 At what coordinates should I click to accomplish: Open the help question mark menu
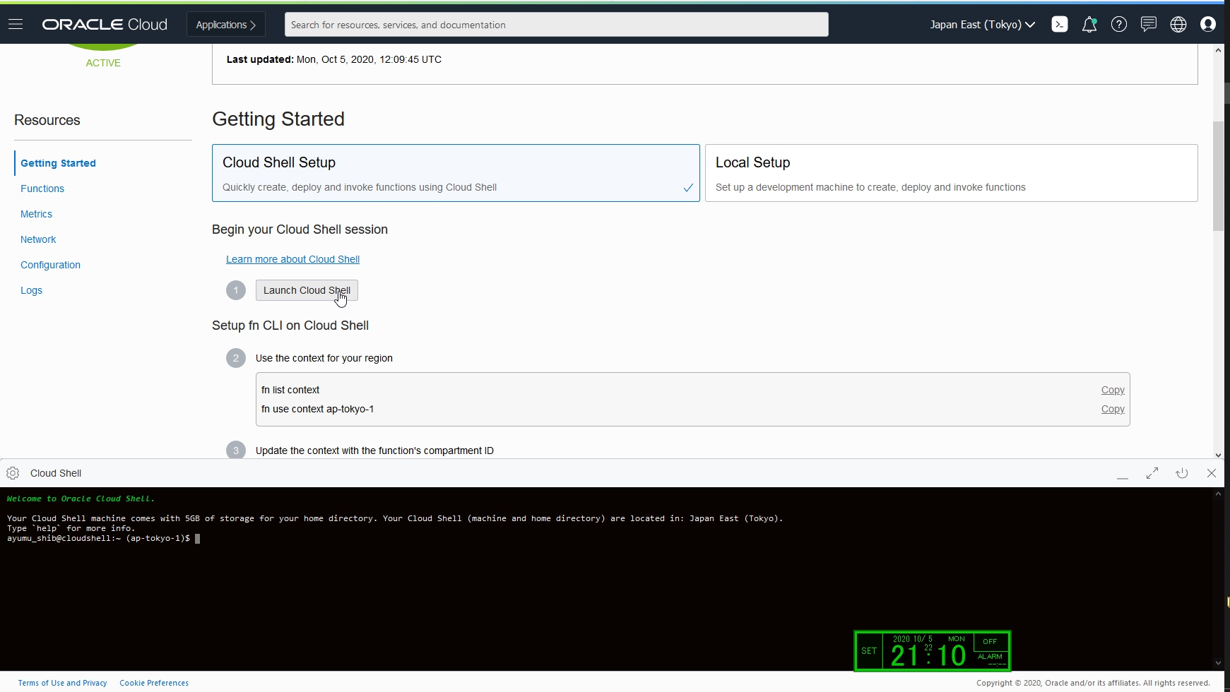(x=1119, y=25)
